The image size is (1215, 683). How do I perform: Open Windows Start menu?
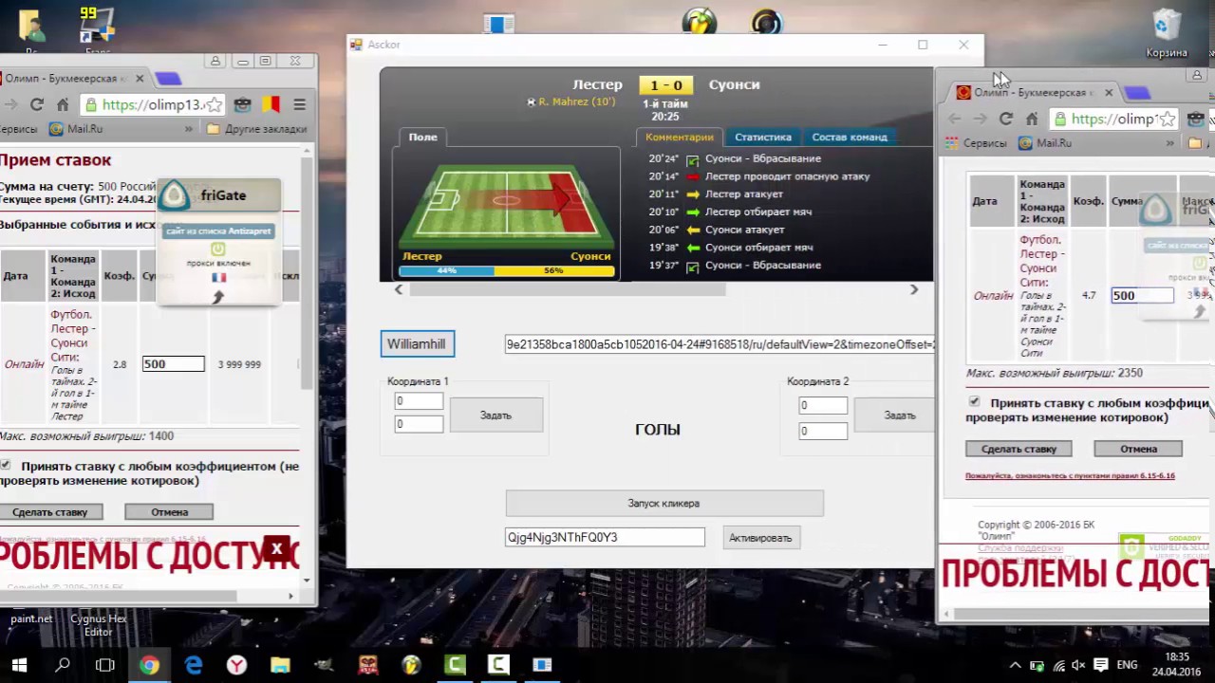(19, 665)
